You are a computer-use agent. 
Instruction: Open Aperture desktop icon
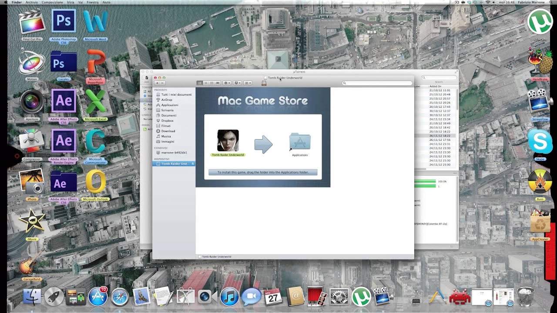pyautogui.click(x=32, y=103)
